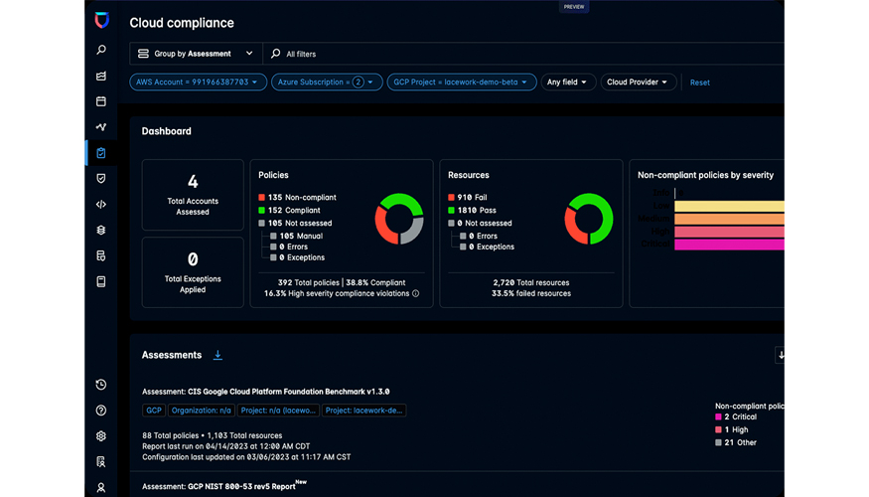Click the down arrow button right of Assessments
This screenshot has width=869, height=497.
point(781,355)
